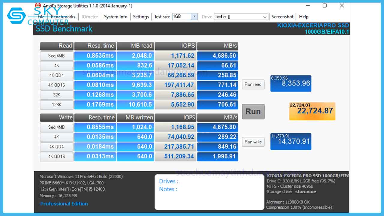Click the Screenshot menu item

click(282, 17)
